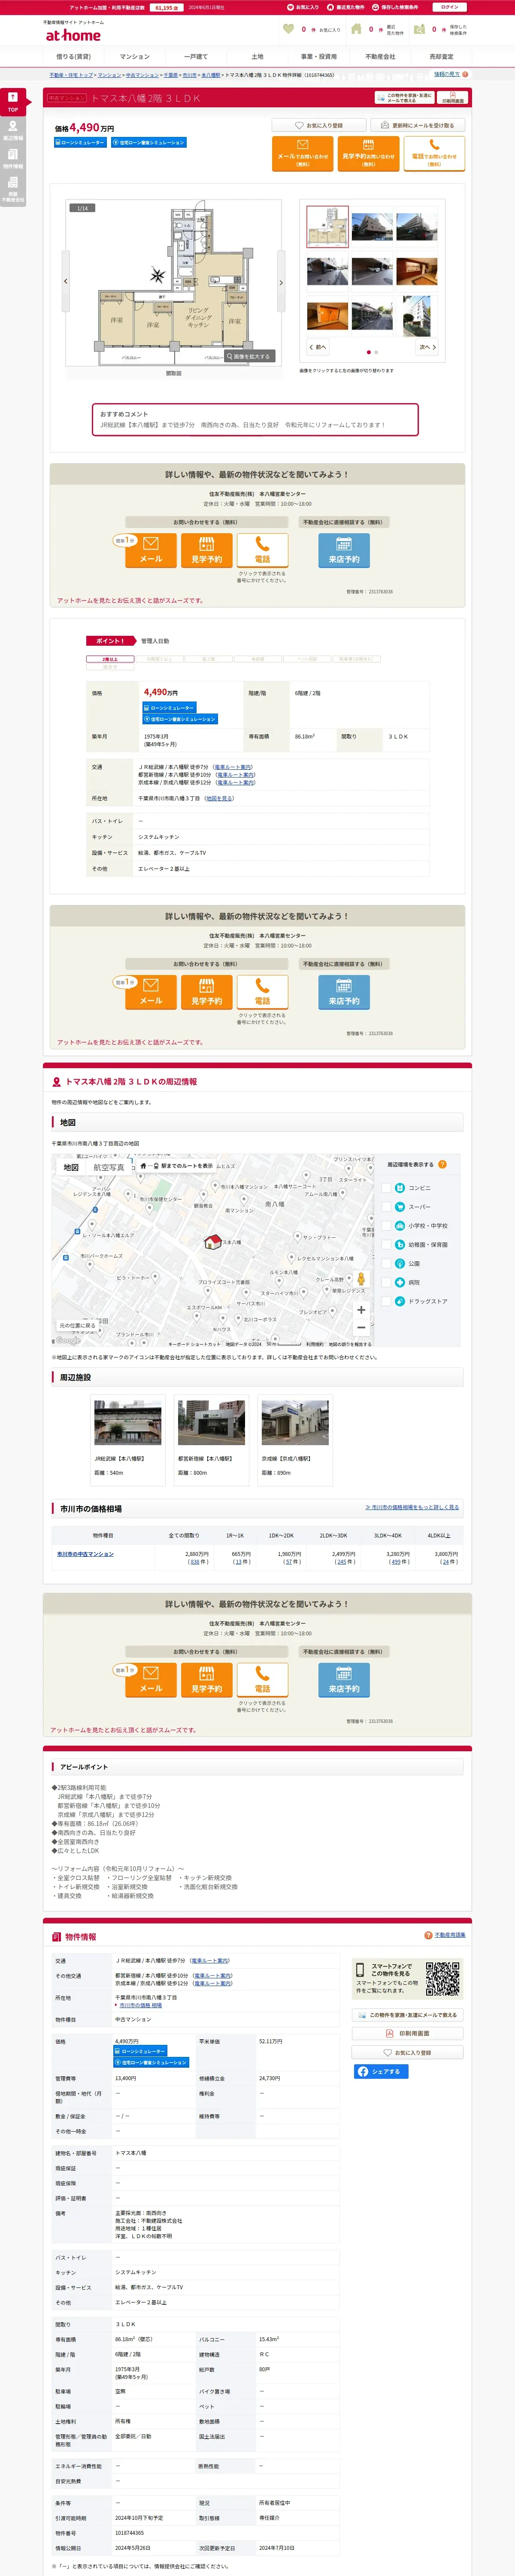This screenshot has width=515, height=2576.
Task: Open JR総武線 本八幡駅 photo
Action: pyautogui.click(x=127, y=1422)
